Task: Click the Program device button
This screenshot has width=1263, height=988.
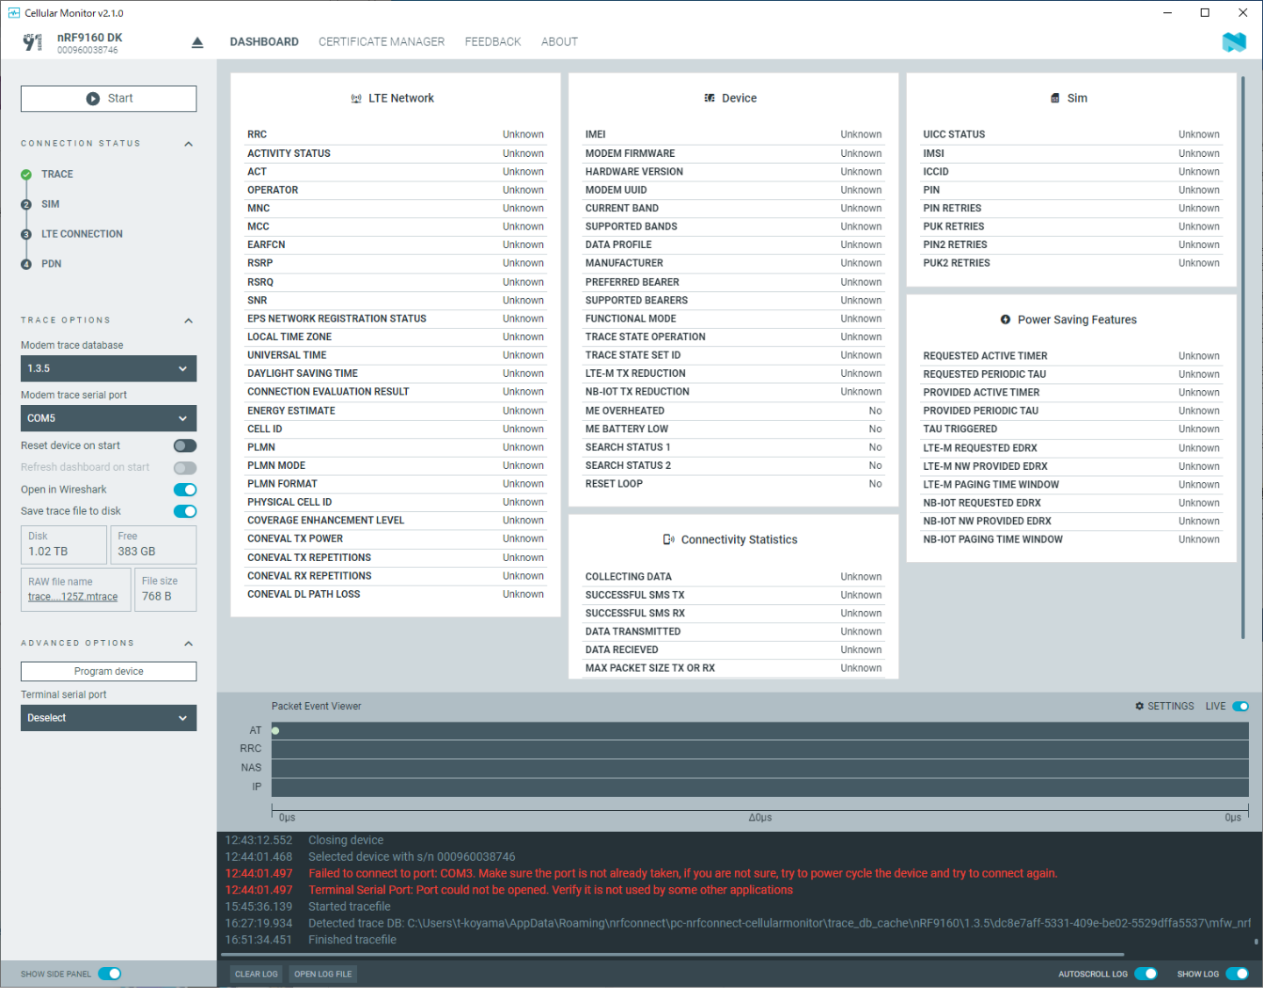Action: tap(109, 672)
